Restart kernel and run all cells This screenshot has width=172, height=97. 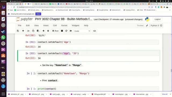click(x=71, y=31)
